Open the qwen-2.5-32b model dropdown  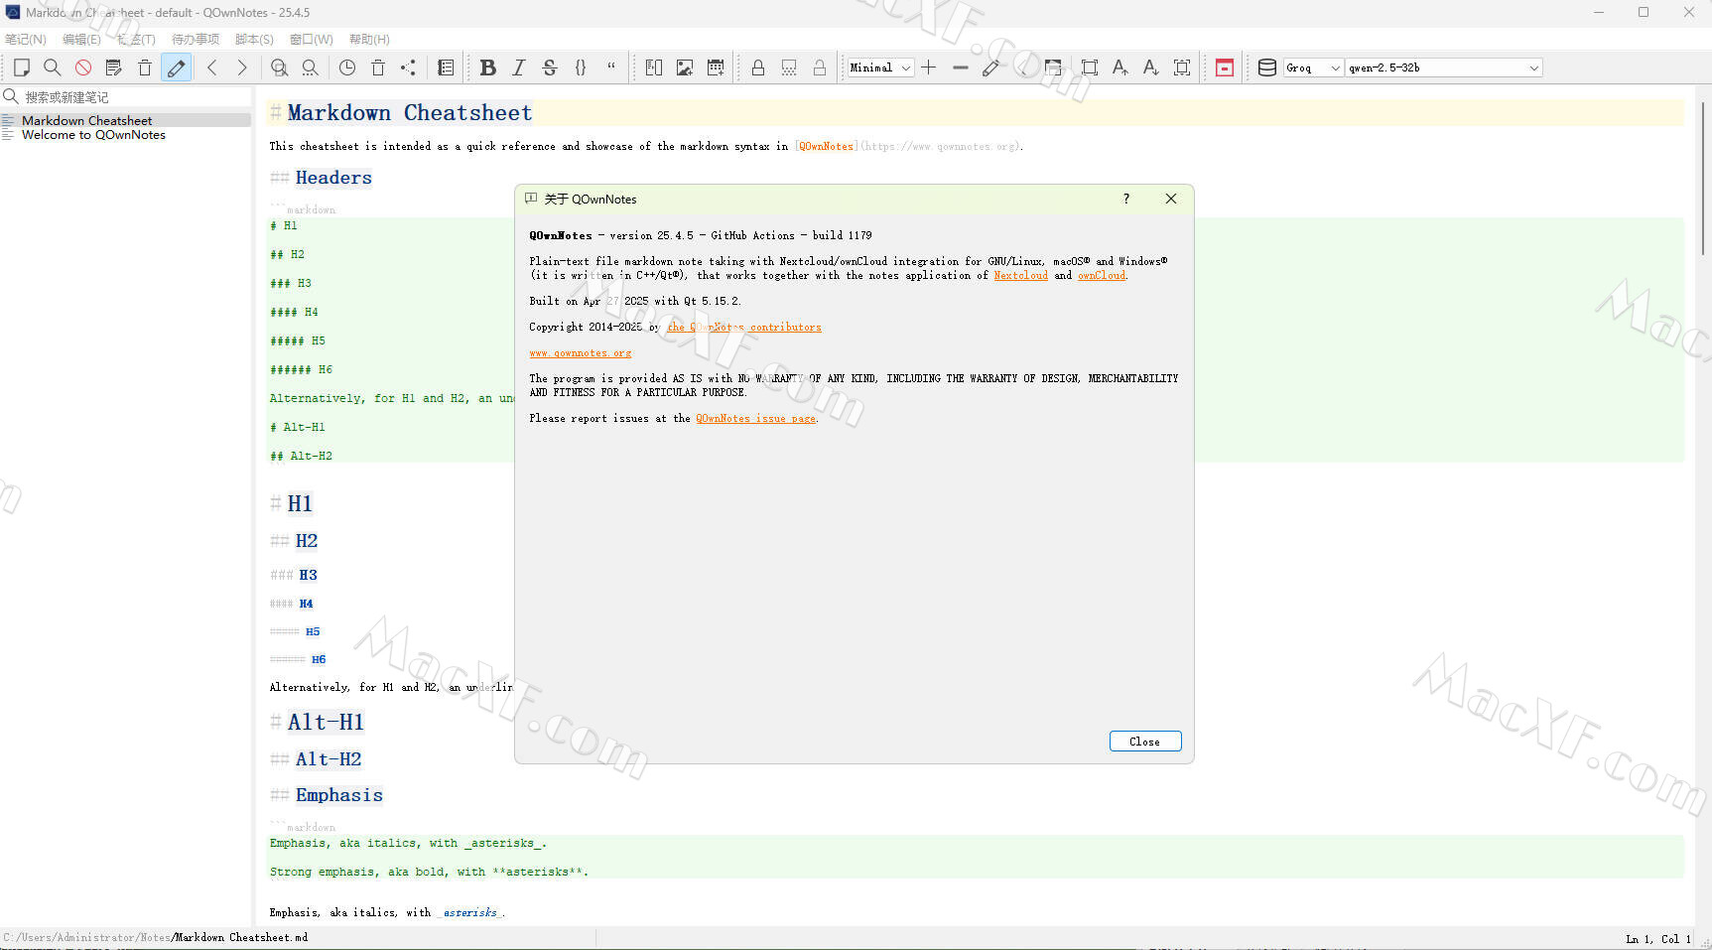point(1444,68)
